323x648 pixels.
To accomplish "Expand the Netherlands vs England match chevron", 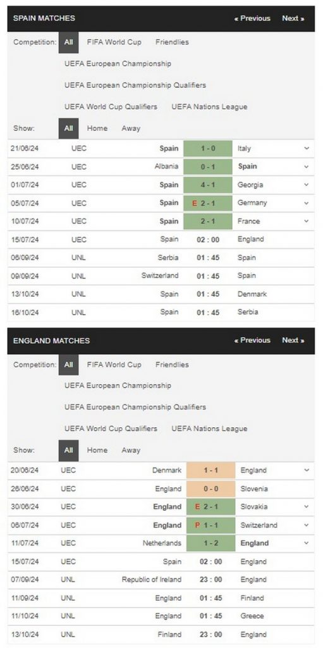I will [x=307, y=543].
